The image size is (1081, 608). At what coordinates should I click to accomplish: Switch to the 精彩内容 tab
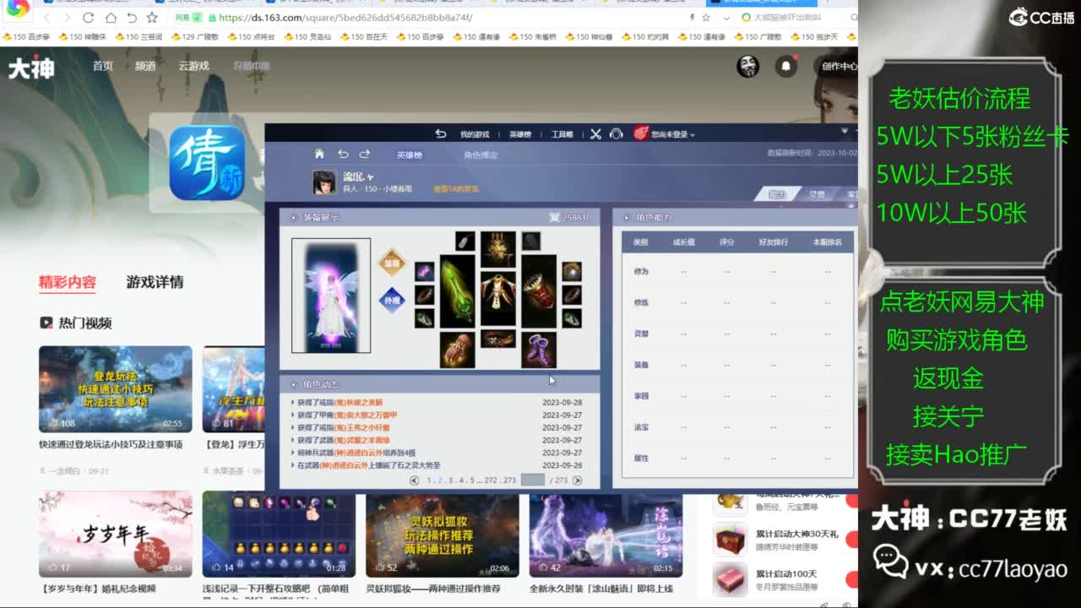coord(68,282)
